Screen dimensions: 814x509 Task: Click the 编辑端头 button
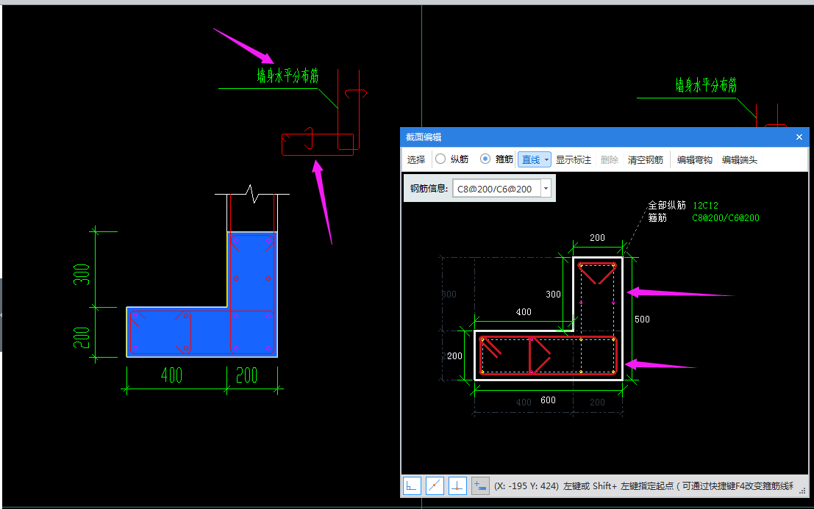(x=739, y=159)
